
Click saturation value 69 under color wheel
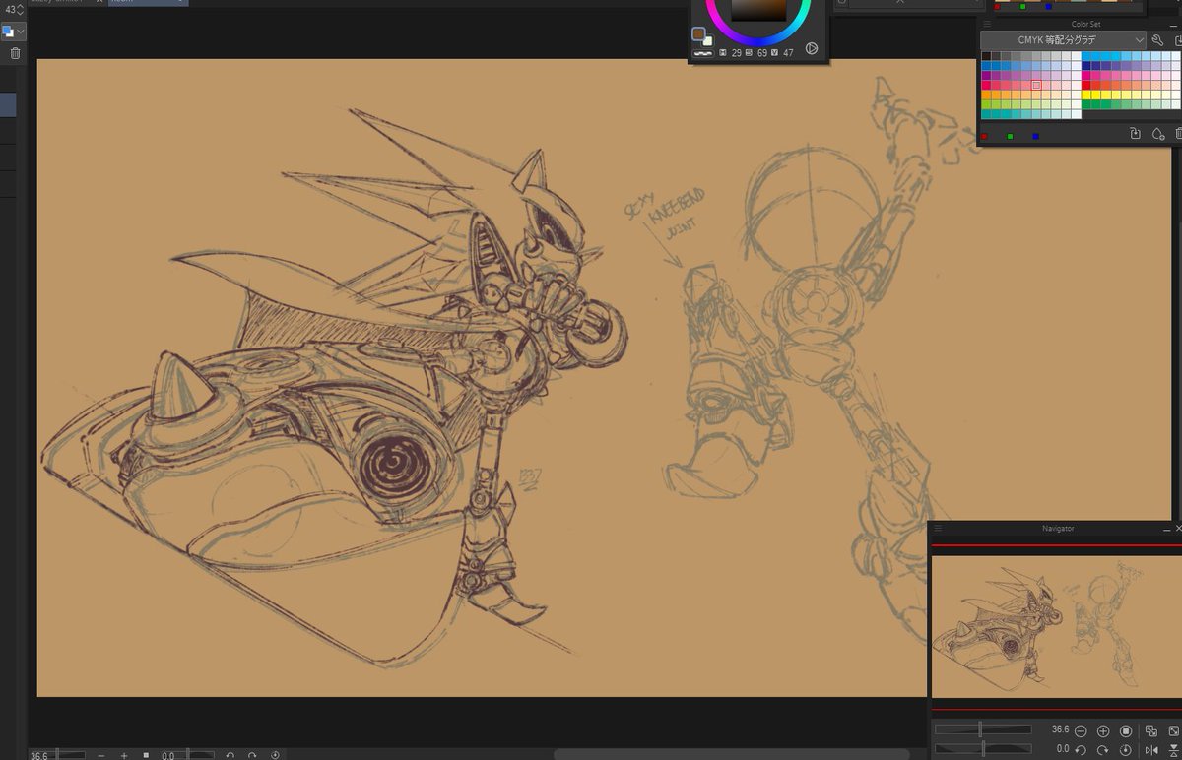coord(762,53)
